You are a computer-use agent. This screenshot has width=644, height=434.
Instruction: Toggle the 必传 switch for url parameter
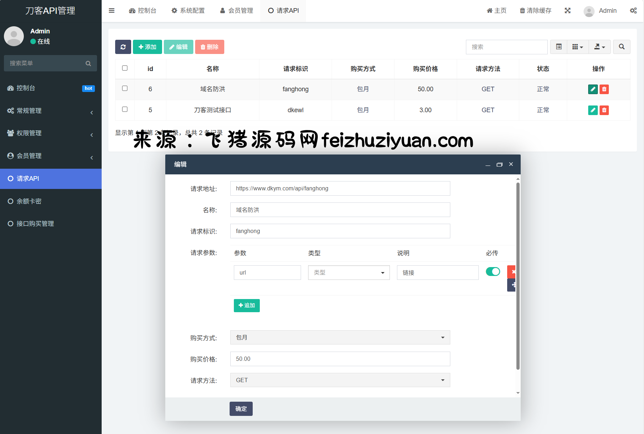pos(493,272)
